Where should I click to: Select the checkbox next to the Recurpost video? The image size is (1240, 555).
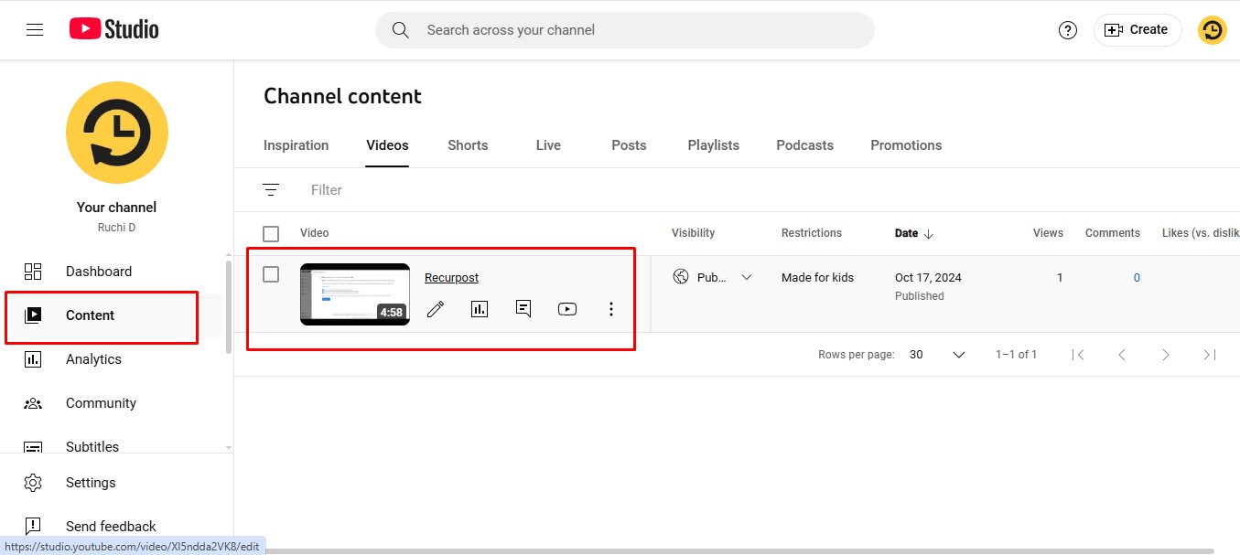tap(271, 273)
